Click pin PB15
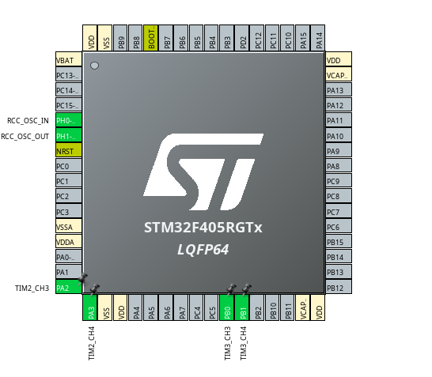432x377 pixels. 339,242
